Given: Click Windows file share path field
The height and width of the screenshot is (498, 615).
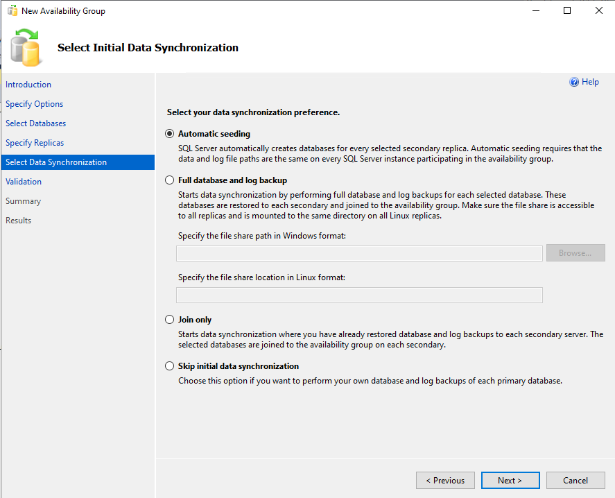Looking at the screenshot, I should tap(359, 253).
